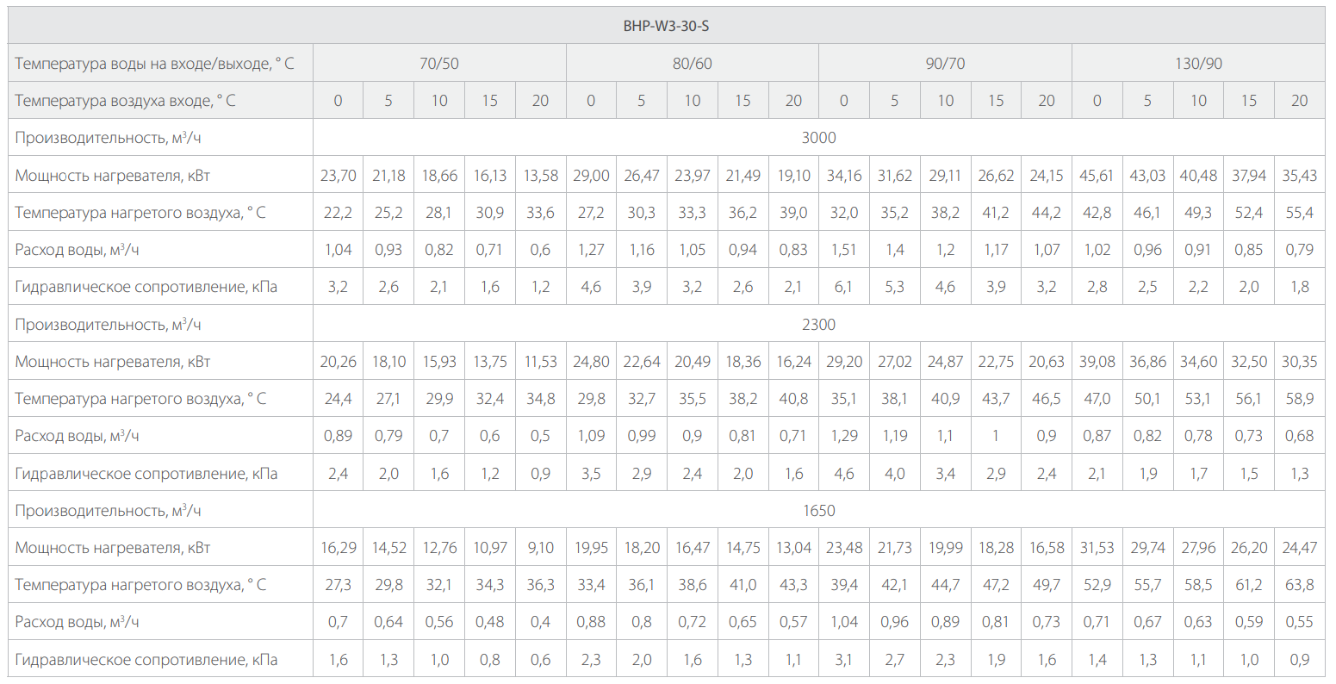Select the 1650 productivity value row
The image size is (1336, 684).
[x=818, y=511]
